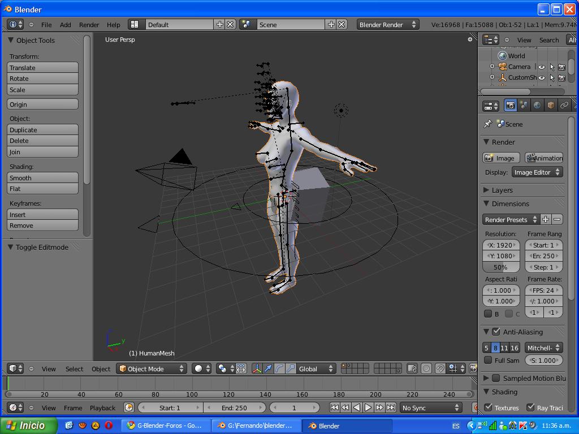Open the Render properties camera tab
The width and height of the screenshot is (579, 434).
510,106
